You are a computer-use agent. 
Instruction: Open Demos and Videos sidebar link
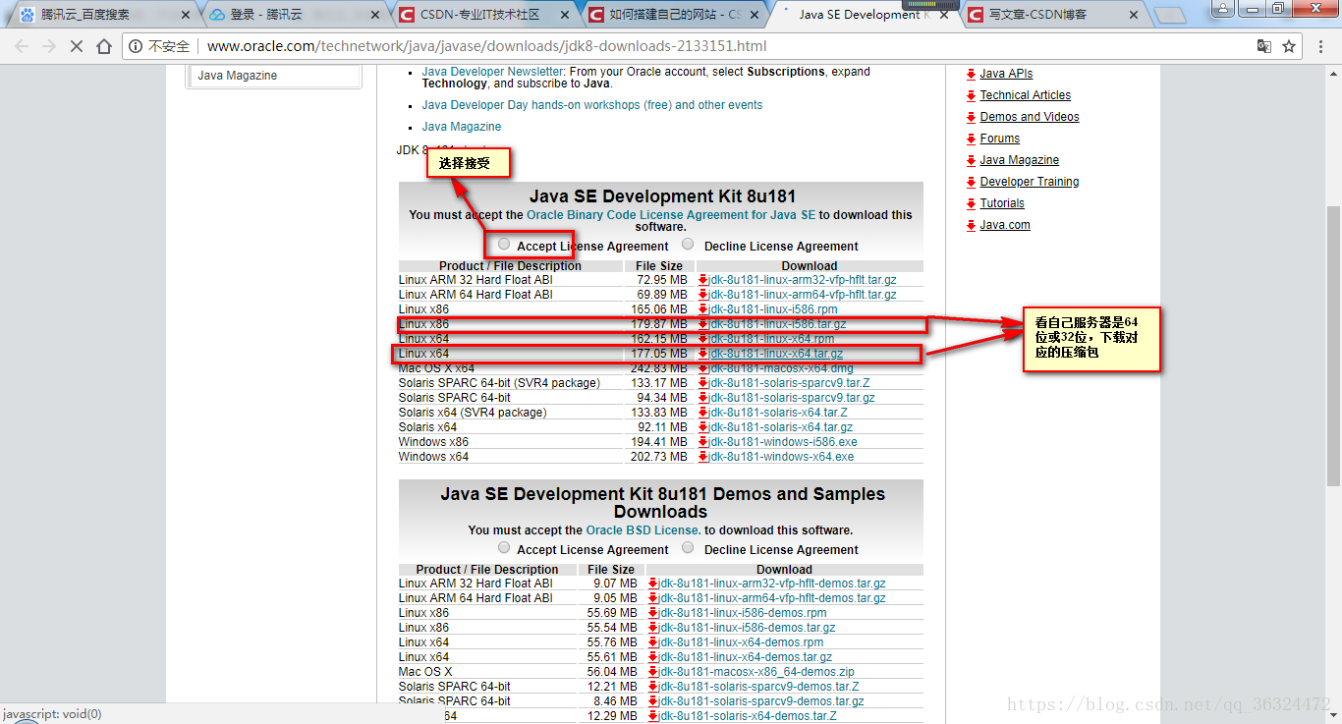[1030, 117]
